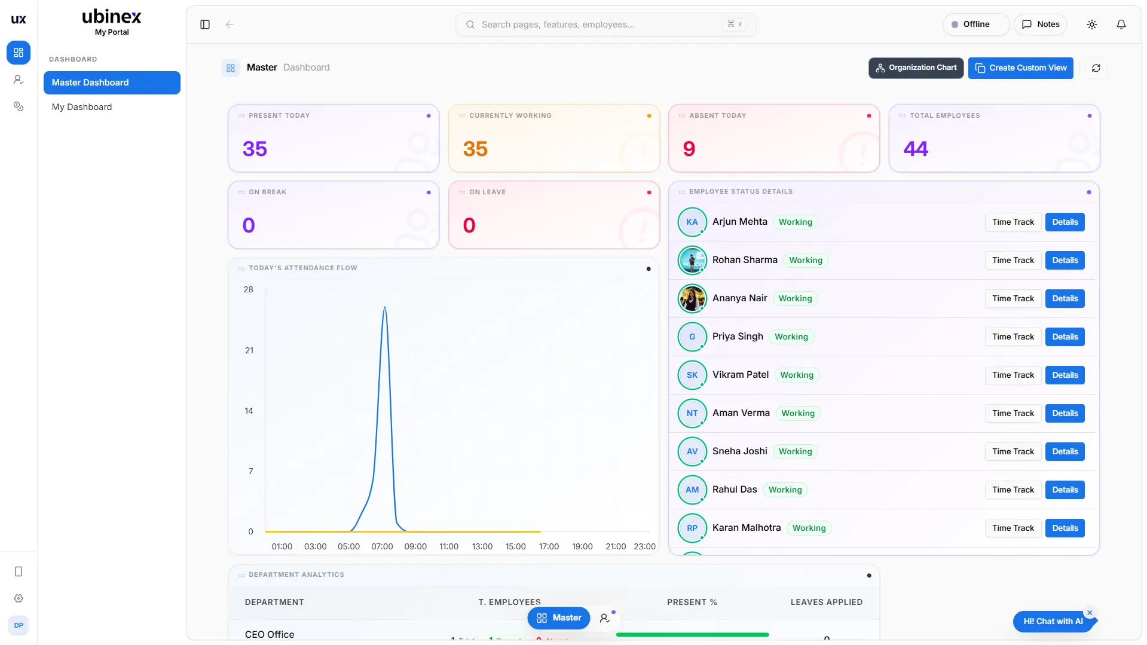Open the DP profile avatar
This screenshot has width=1147, height=645.
(19, 625)
